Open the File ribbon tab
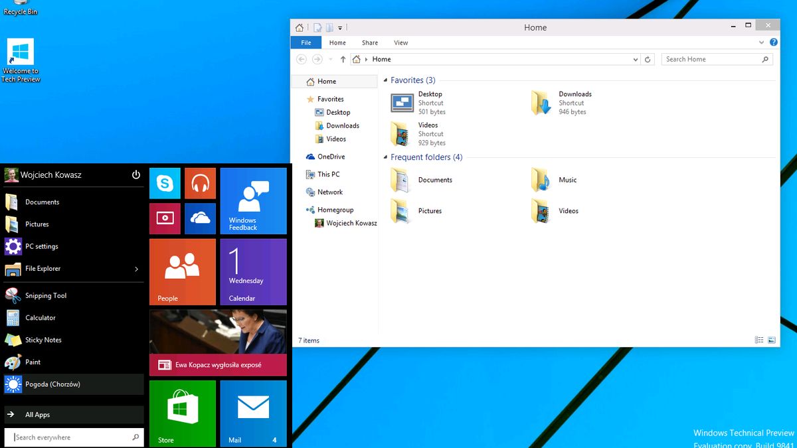Viewport: 797px width, 448px height. (x=306, y=42)
